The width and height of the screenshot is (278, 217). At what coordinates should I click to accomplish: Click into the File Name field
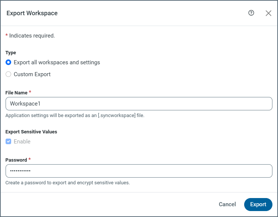pos(139,104)
